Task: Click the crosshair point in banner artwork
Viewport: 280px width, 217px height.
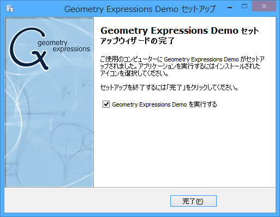Action: click(29, 114)
